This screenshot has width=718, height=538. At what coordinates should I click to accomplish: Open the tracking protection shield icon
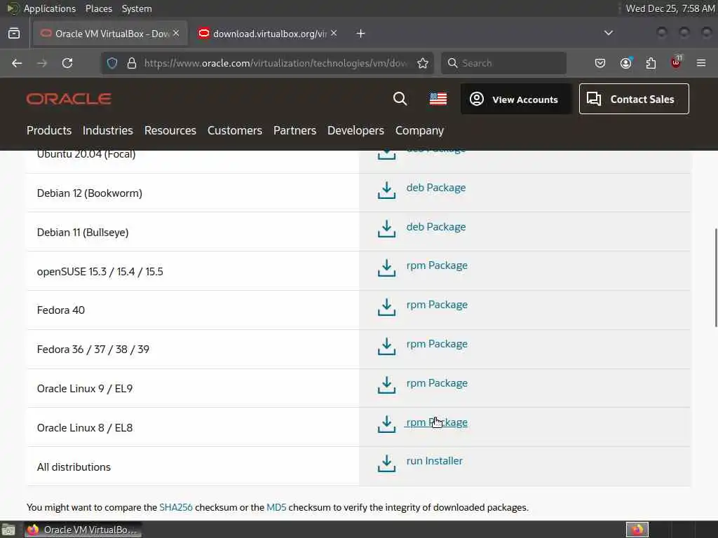point(112,63)
